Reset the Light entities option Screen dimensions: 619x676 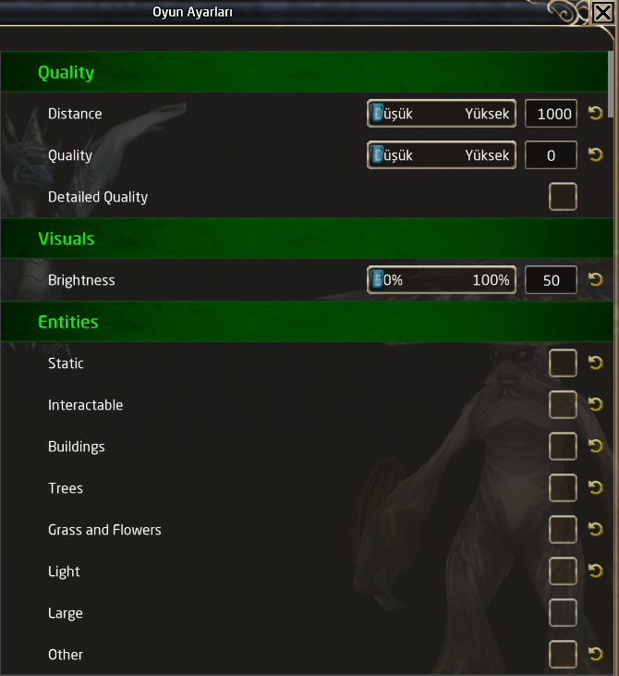pos(595,571)
